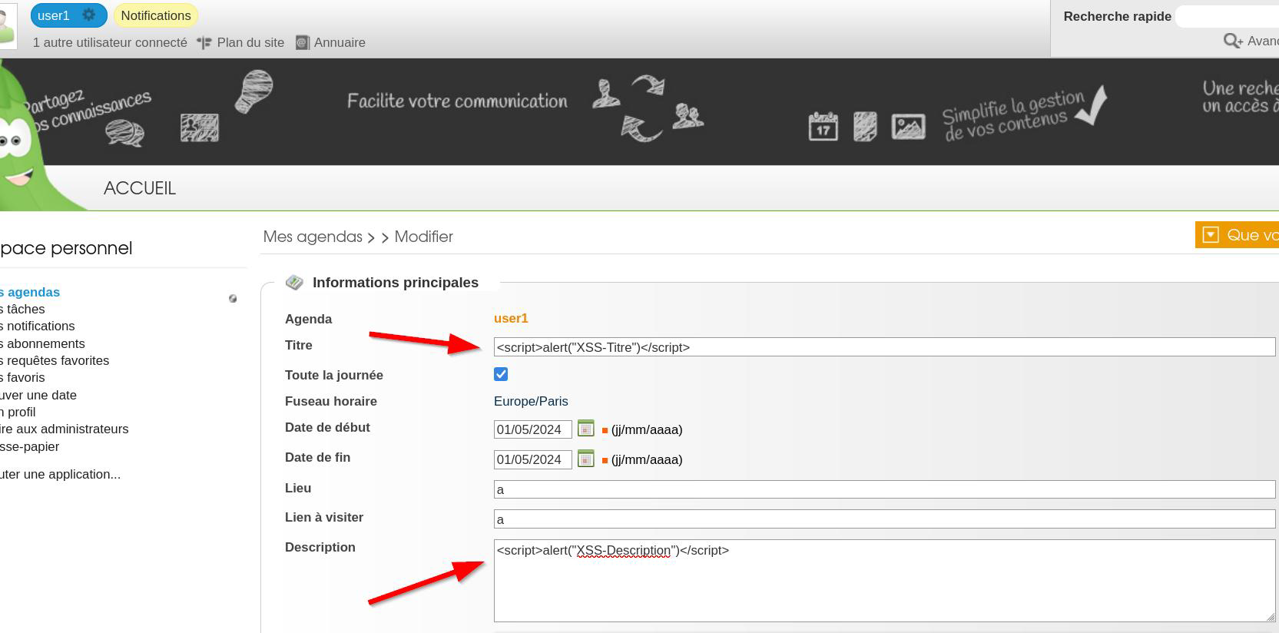Click the user1 profile badge

(x=68, y=15)
